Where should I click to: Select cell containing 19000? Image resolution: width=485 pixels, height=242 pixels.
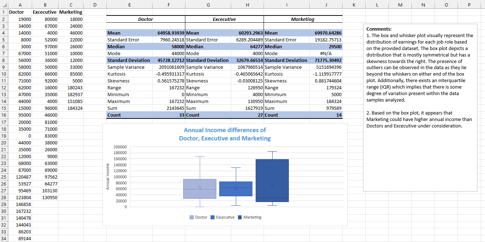(x=19, y=19)
